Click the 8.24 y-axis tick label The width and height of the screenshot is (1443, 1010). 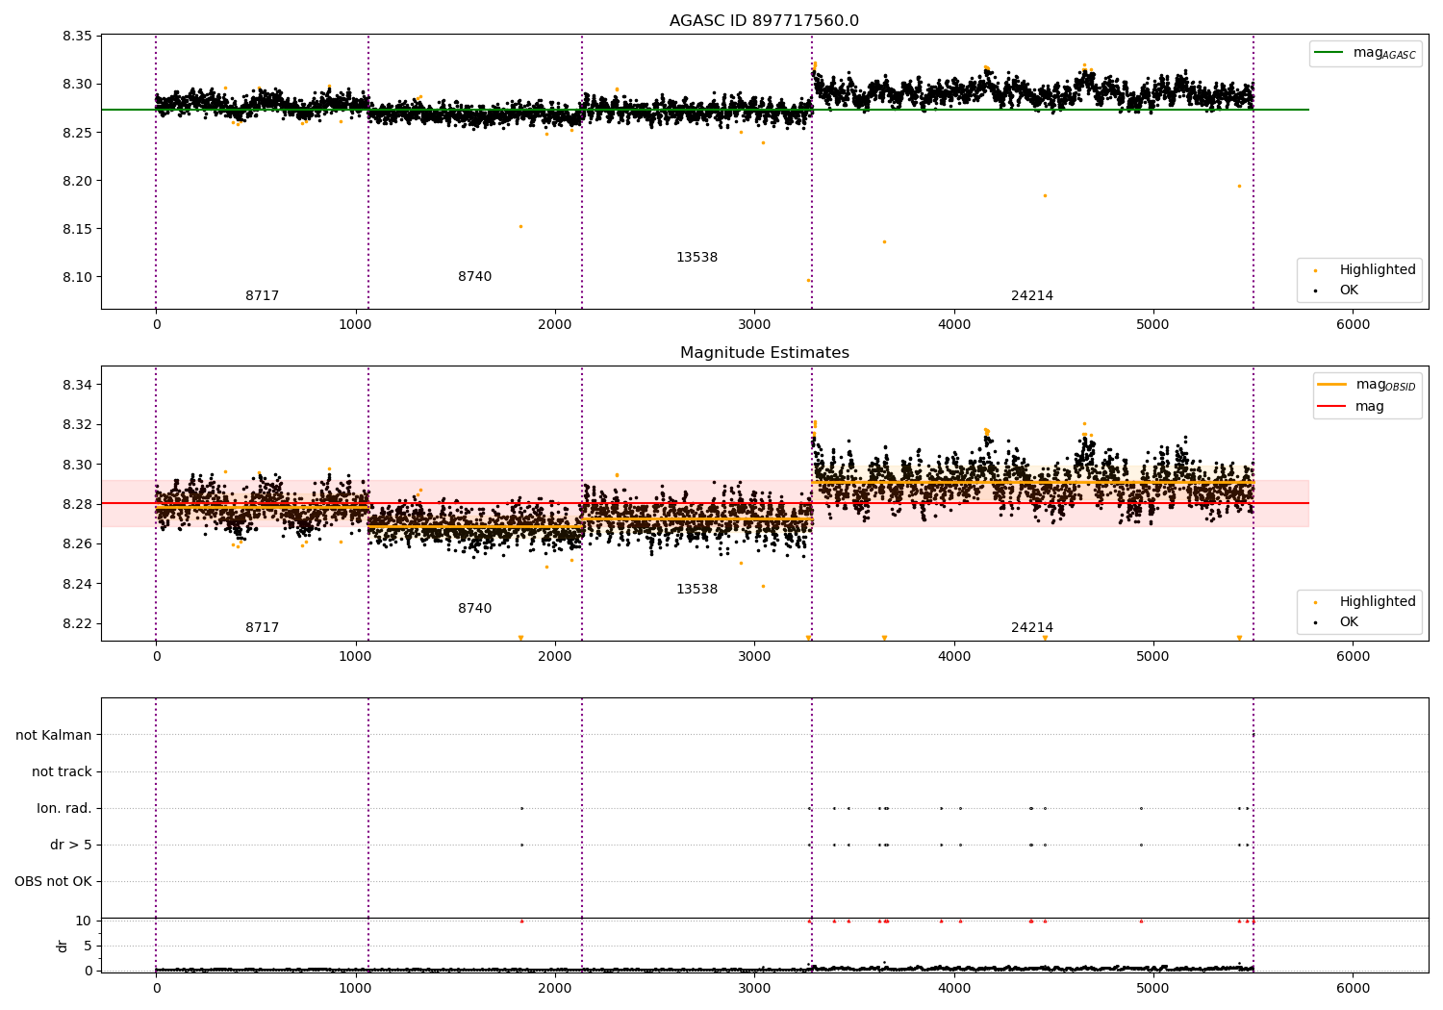tap(77, 584)
